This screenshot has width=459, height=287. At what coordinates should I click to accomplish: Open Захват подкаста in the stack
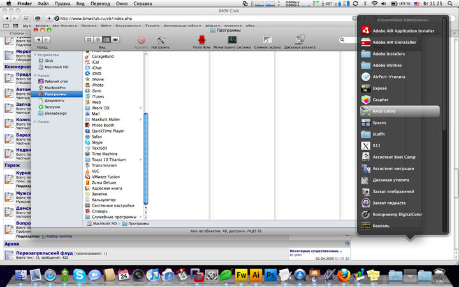click(x=400, y=203)
